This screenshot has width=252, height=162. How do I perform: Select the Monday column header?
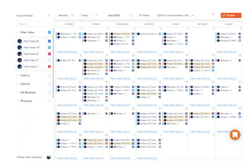[69, 24]
